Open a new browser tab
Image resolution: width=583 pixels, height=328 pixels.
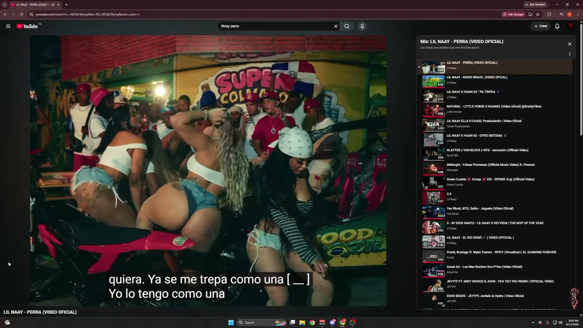[66, 5]
